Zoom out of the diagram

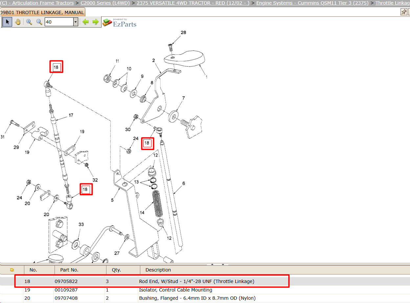coord(39,22)
